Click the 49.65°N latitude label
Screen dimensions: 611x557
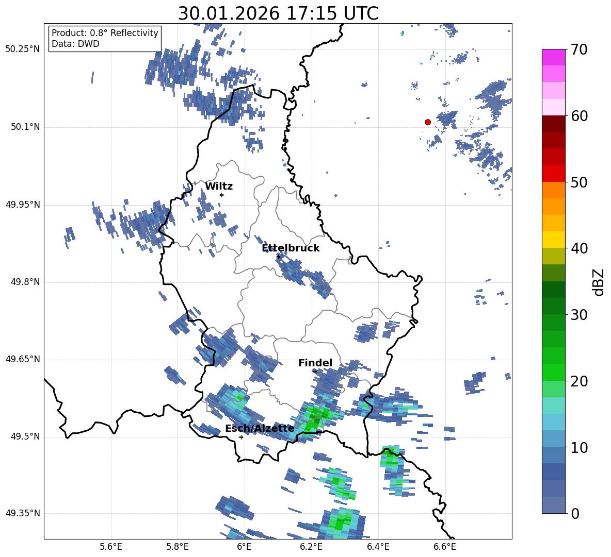[x=23, y=359]
